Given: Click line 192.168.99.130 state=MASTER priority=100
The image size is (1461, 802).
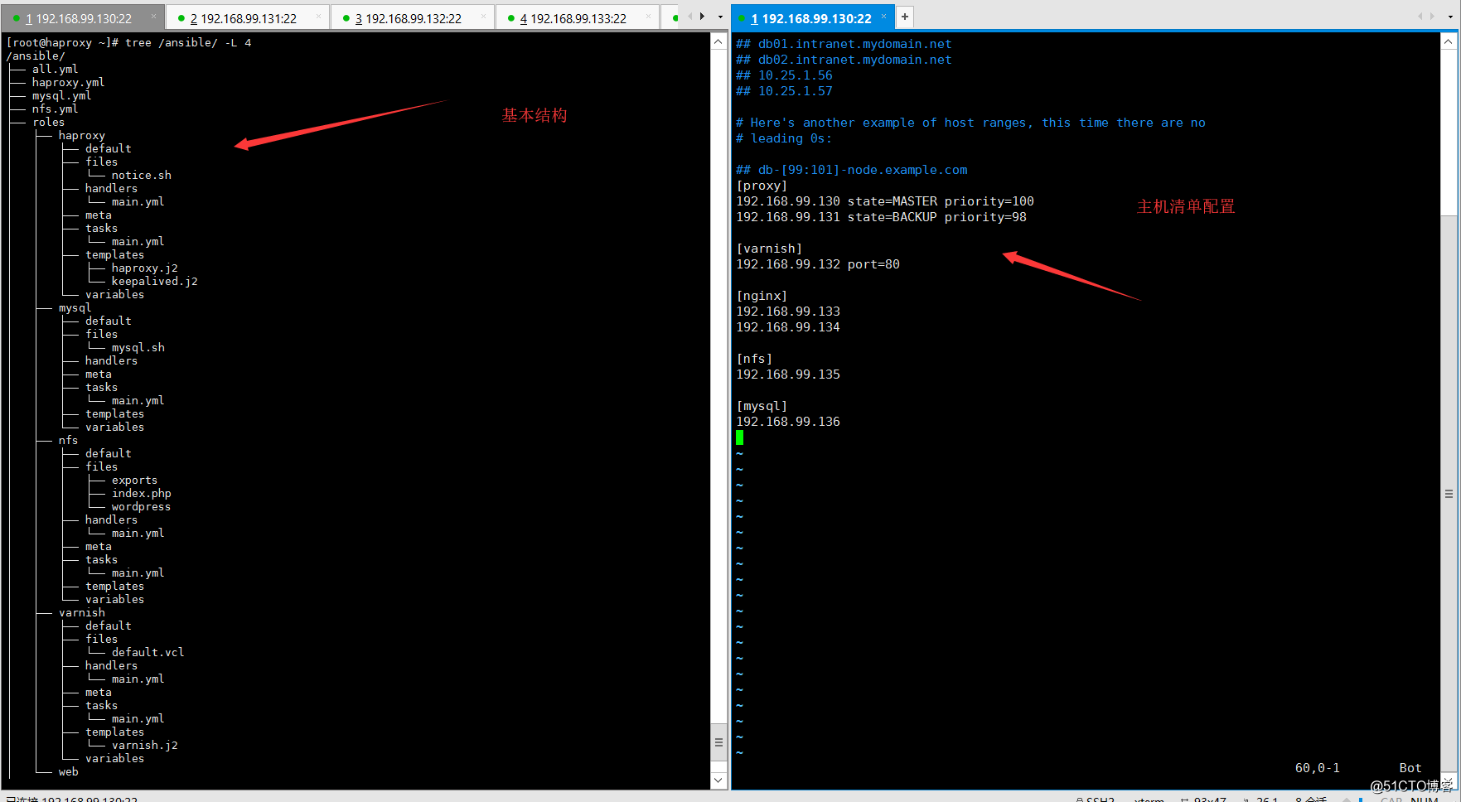Looking at the screenshot, I should click(885, 201).
